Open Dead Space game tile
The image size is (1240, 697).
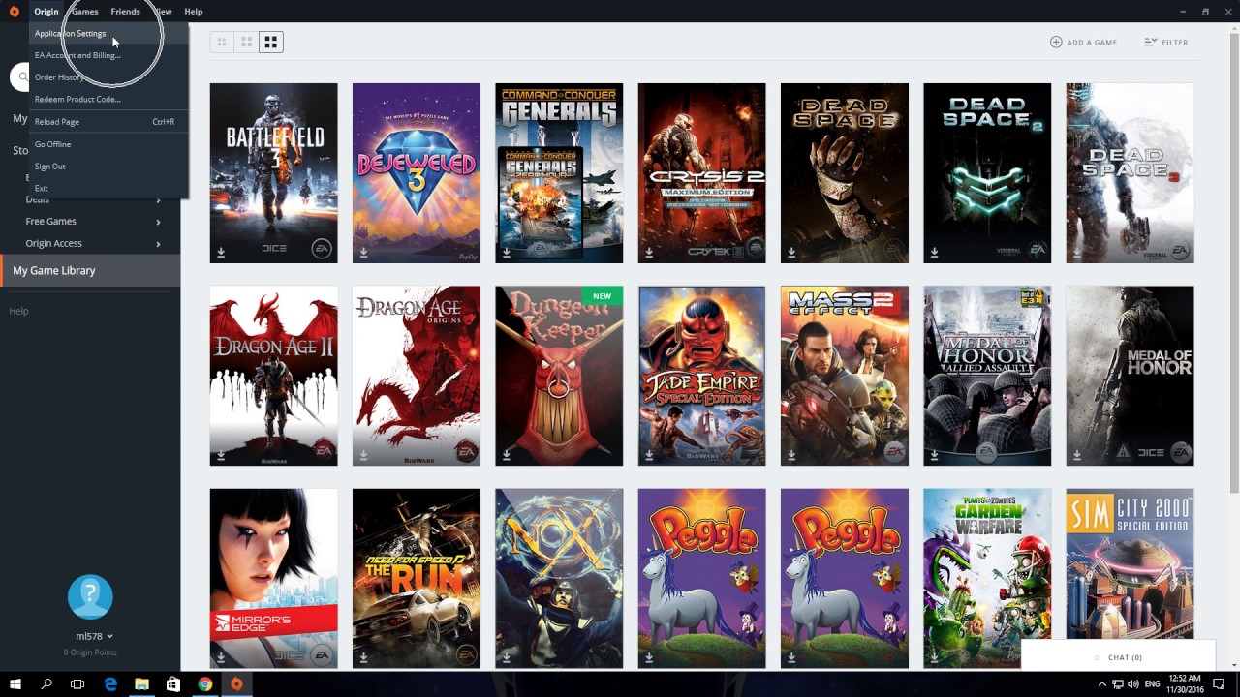[x=845, y=173]
